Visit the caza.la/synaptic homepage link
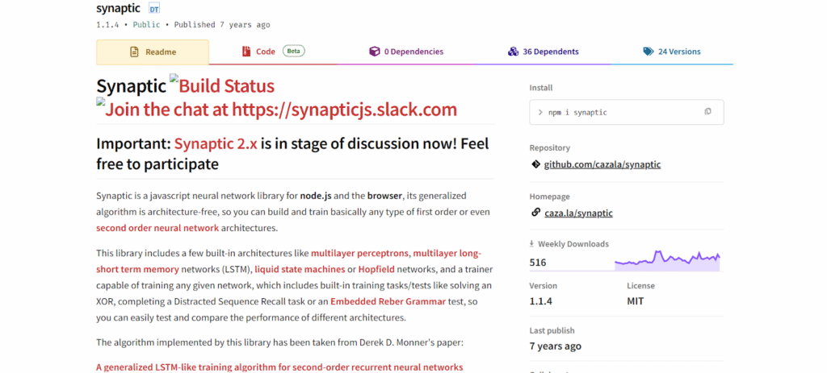Image resolution: width=827 pixels, height=373 pixels. coord(577,213)
